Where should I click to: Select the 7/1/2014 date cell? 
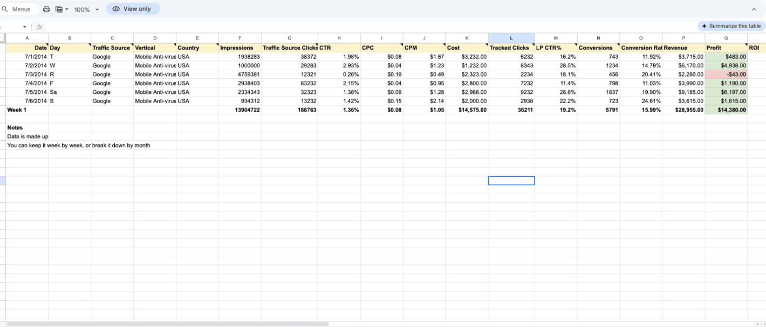click(27, 57)
